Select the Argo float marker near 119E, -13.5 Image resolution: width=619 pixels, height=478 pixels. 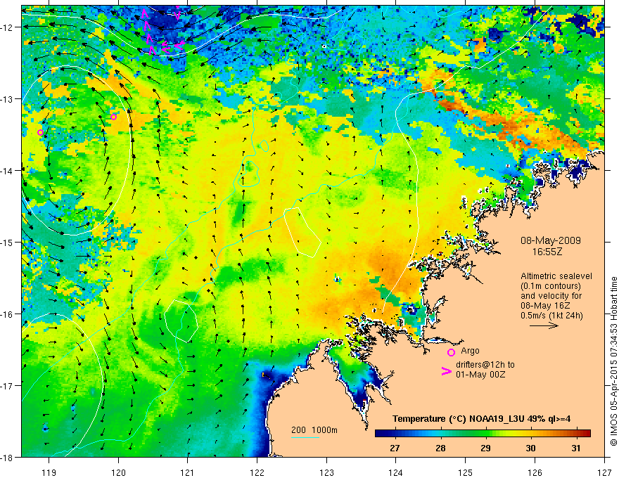40,132
